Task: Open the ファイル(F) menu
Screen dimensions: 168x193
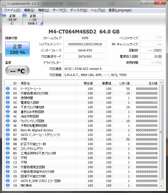Action: (12, 10)
